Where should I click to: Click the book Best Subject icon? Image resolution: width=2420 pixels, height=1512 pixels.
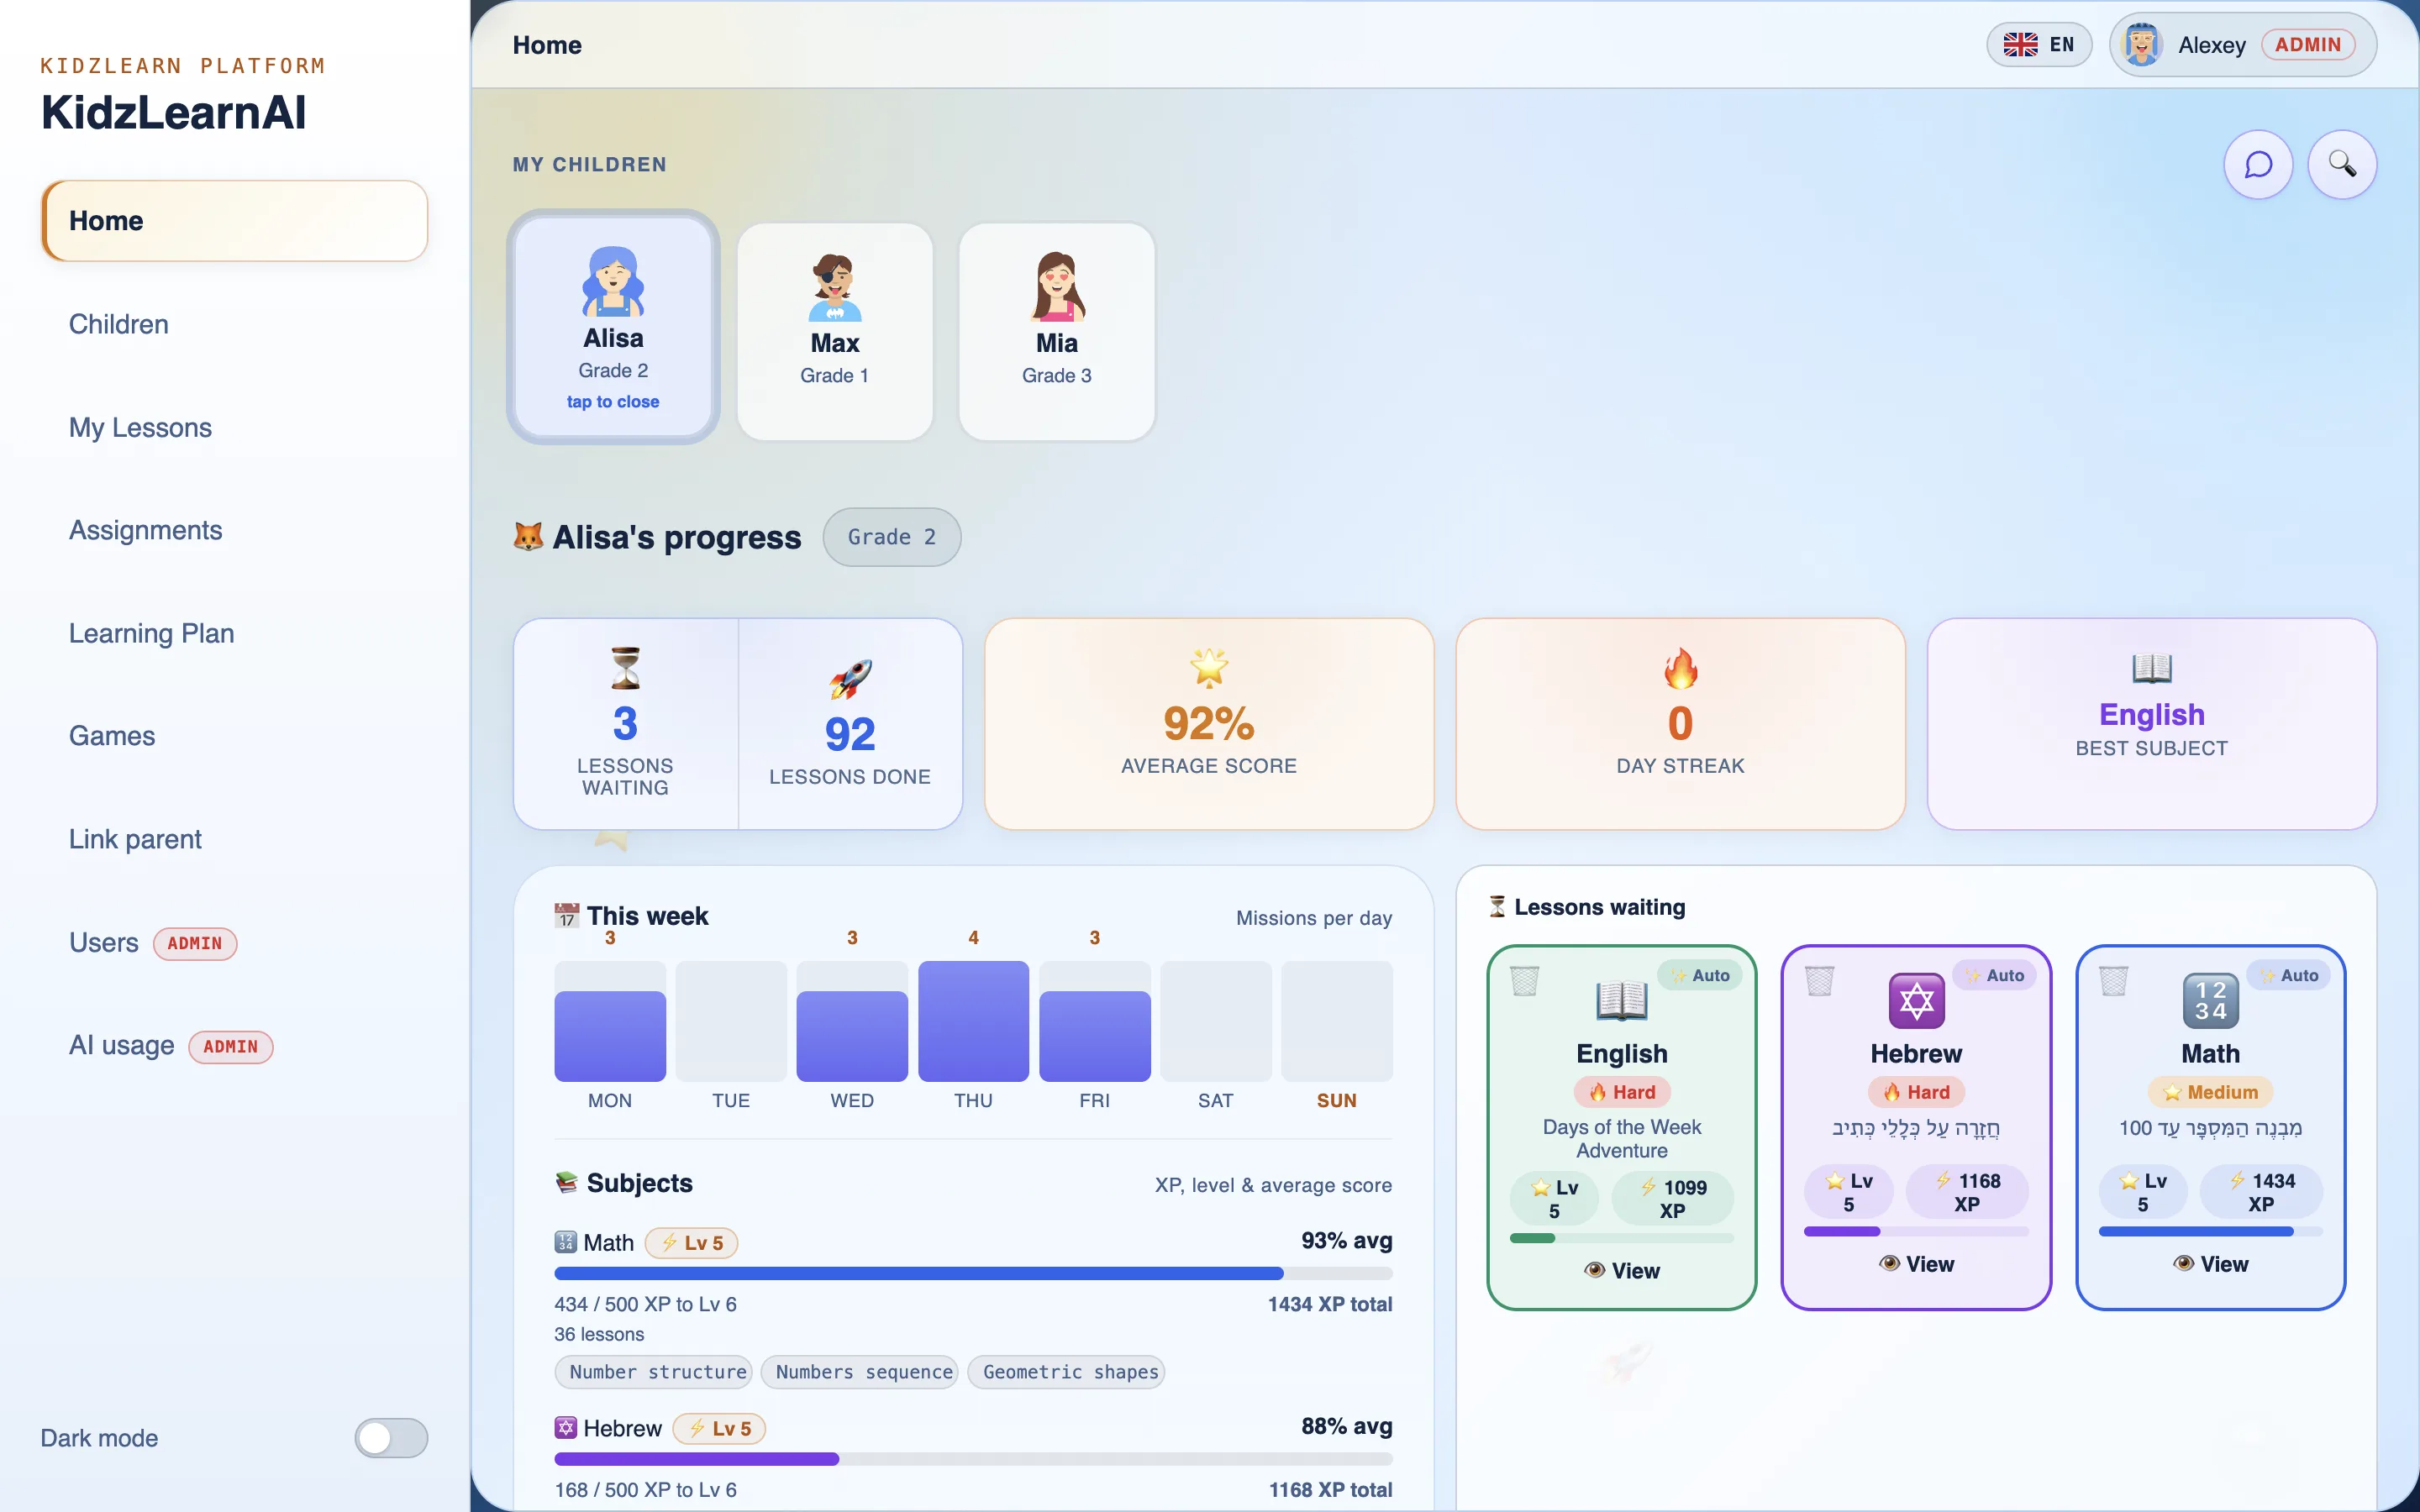[2151, 668]
